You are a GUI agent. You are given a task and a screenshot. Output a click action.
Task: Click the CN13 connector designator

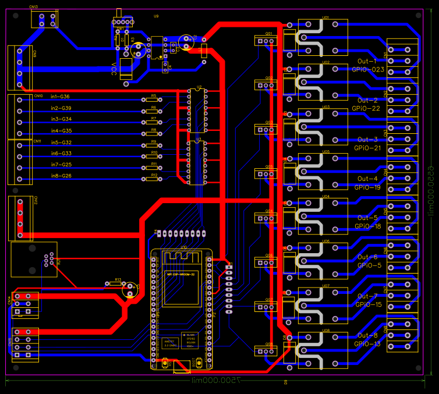pos(33,7)
